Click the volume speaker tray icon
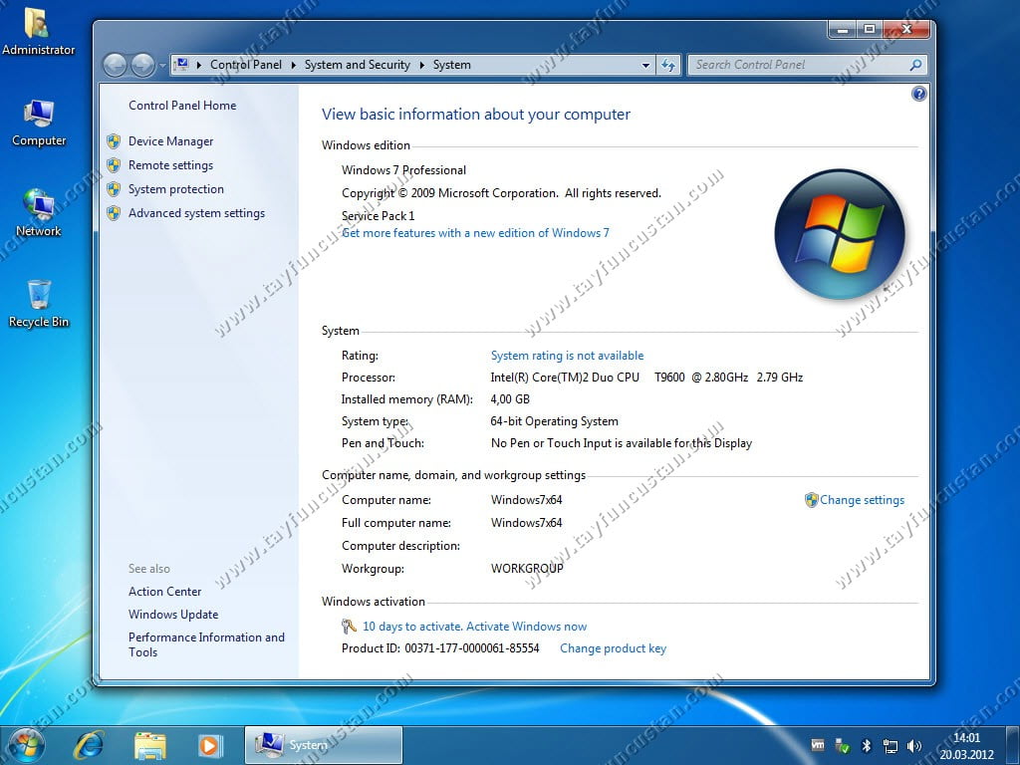Viewport: 1020px width, 765px height. (914, 745)
